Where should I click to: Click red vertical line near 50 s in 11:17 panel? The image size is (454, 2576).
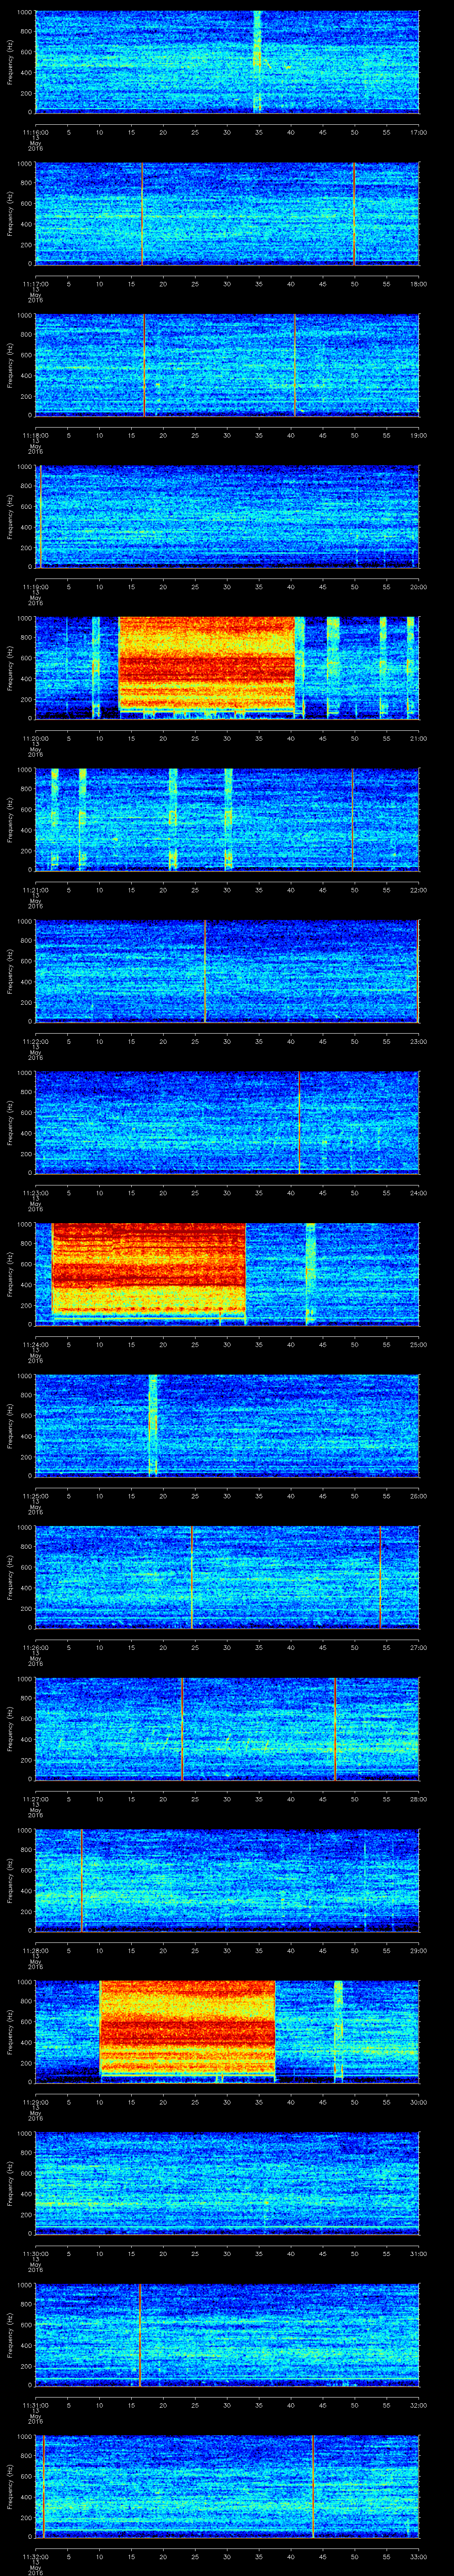click(x=354, y=213)
